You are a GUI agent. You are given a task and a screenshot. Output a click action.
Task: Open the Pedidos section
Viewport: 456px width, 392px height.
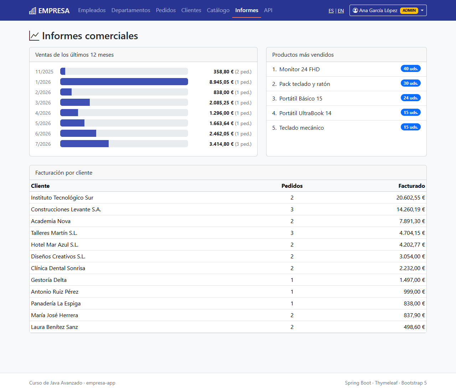pos(166,10)
